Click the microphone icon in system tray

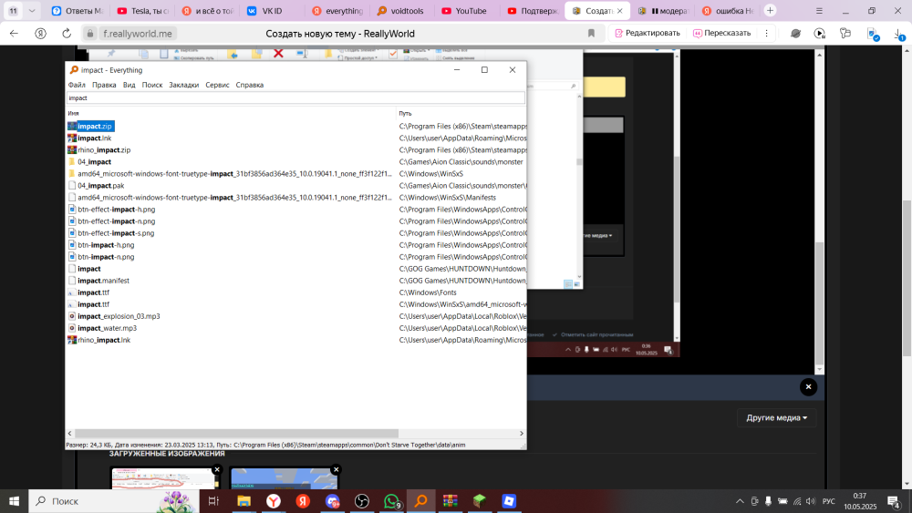click(768, 501)
